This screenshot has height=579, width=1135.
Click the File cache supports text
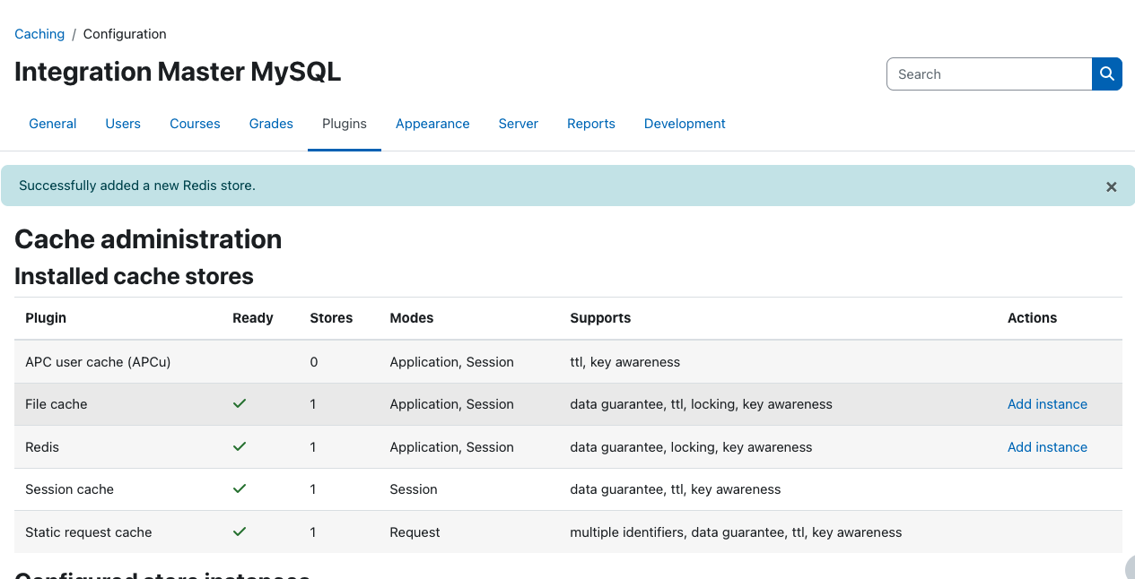pyautogui.click(x=701, y=404)
